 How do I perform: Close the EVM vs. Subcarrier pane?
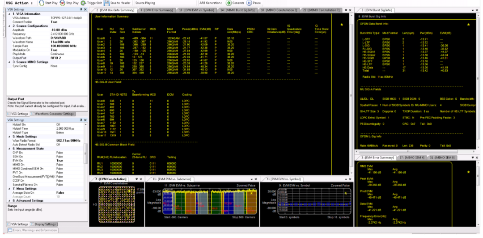point(255,179)
